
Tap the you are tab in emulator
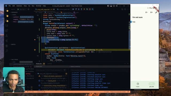[151, 85]
